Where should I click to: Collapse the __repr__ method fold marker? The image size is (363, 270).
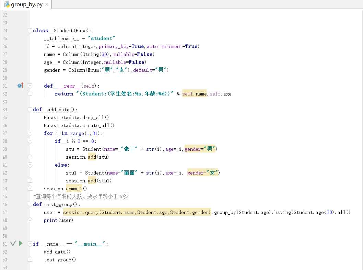point(30,86)
